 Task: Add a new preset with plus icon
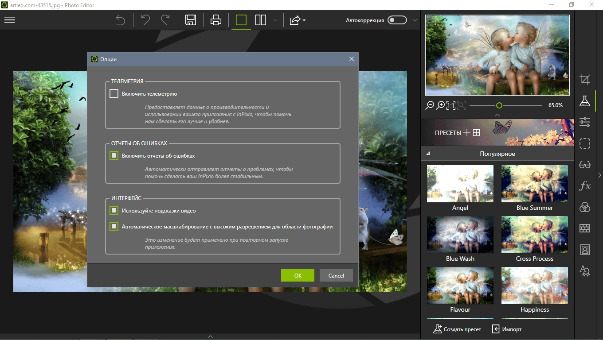coord(466,132)
